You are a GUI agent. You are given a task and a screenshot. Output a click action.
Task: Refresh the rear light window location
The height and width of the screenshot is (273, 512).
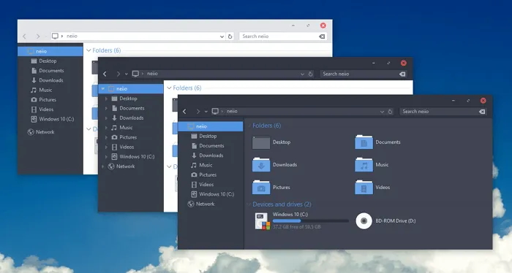[x=230, y=36]
